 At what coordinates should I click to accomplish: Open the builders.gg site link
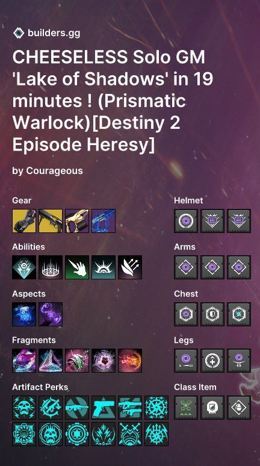[x=54, y=33]
